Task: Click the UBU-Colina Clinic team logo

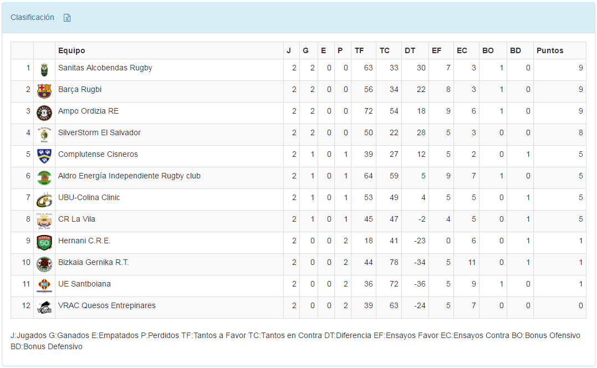Action: 44,199
